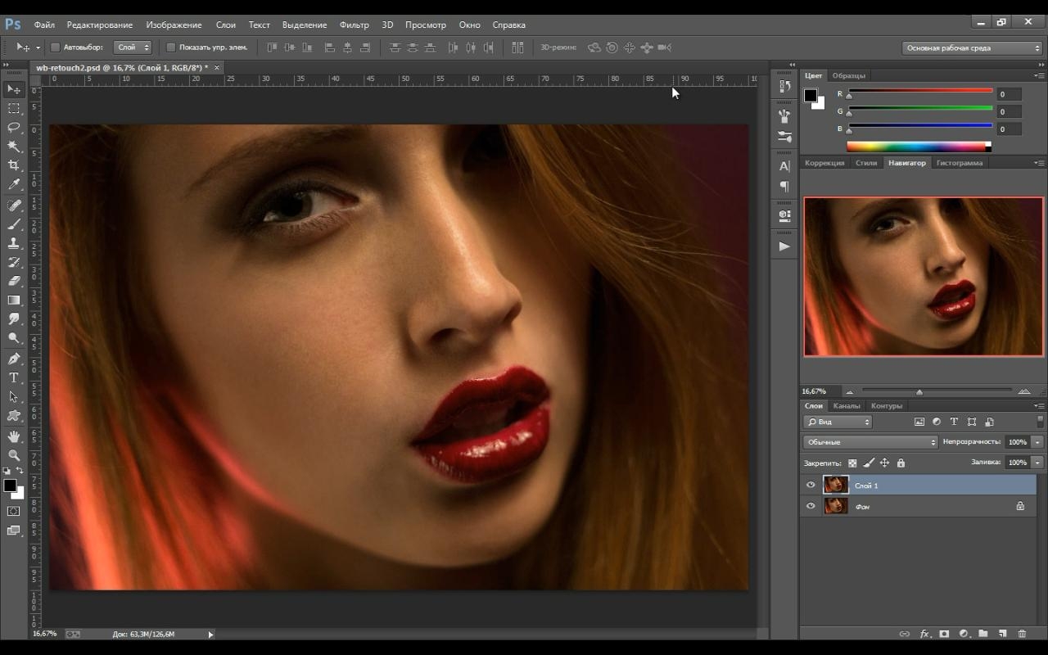Screen dimensions: 1048x655
Task: Select the Eyedropper tool
Action: 14,185
